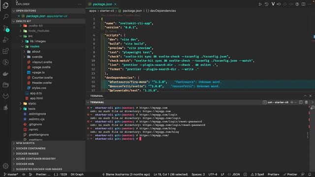Screen dimensions: 315x177
Task: Open +layout.svelte file
Action: 48,62
